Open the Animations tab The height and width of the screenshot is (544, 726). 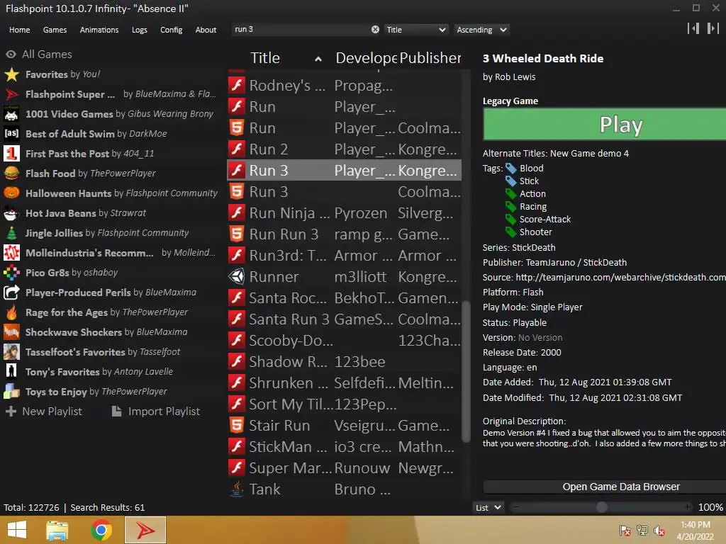coord(99,30)
